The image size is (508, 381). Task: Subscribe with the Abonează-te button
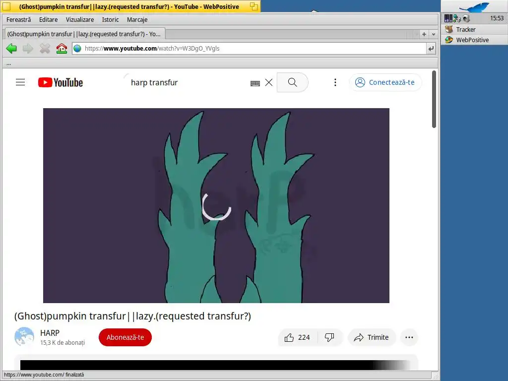[125, 337]
